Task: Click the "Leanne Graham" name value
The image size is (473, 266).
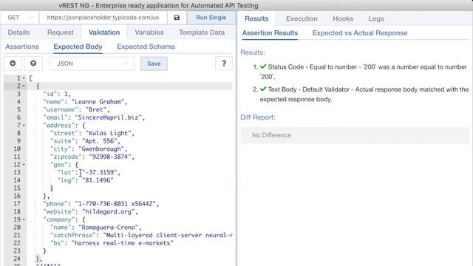Action: coord(99,102)
